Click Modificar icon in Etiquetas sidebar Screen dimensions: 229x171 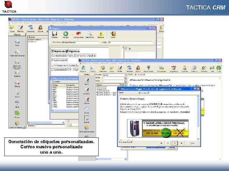click(17, 72)
